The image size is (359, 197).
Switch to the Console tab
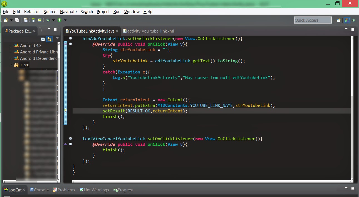pyautogui.click(x=39, y=190)
